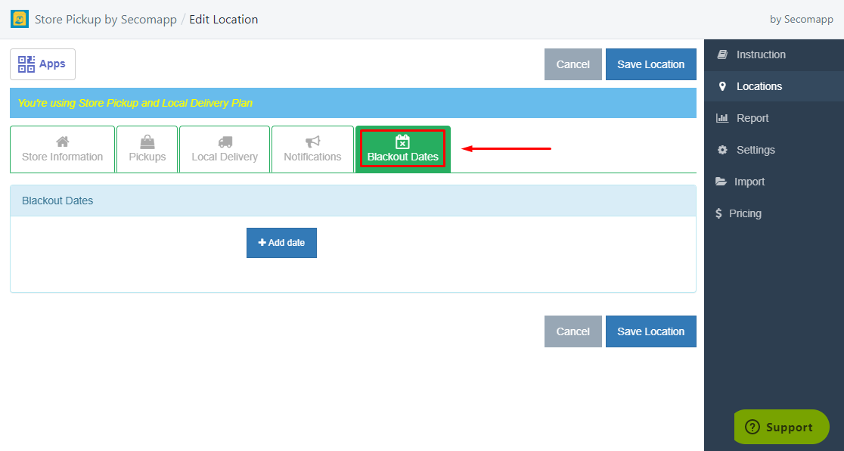The width and height of the screenshot is (844, 451).
Task: Click the Locations map pin icon
Action: click(722, 86)
